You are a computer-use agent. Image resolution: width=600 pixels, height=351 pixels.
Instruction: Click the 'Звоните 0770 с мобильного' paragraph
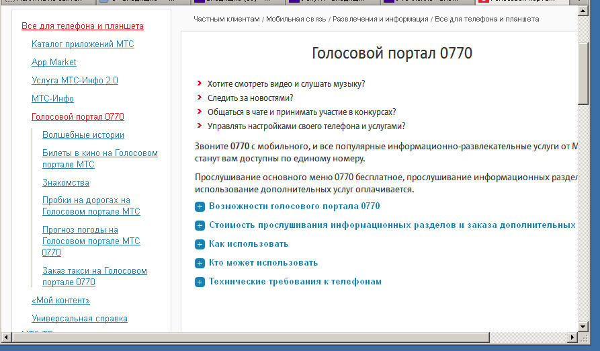pos(386,153)
